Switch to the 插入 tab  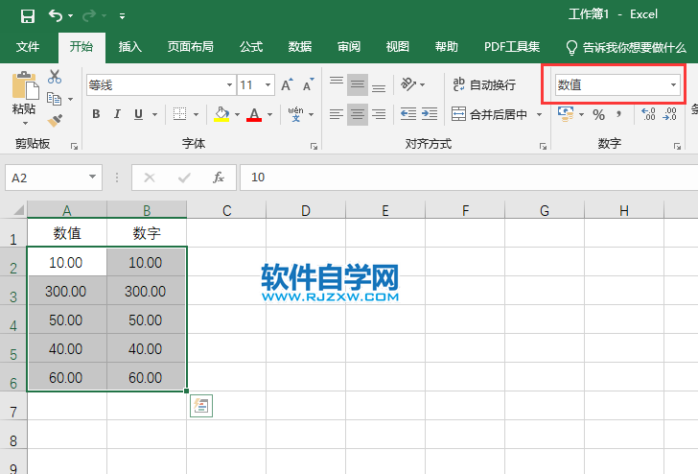[130, 47]
